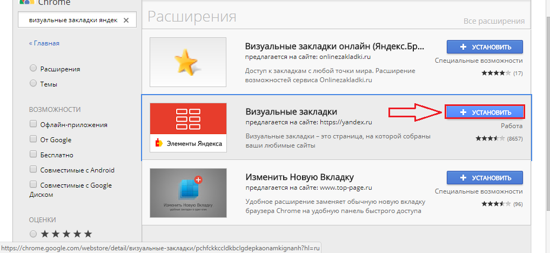Enable Совместимые с Google Диском checkbox
550x253 pixels.
point(33,184)
